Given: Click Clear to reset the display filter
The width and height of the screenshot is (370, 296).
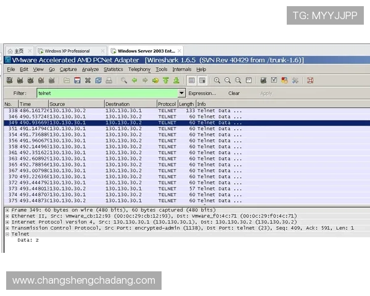Looking at the screenshot, I should (x=234, y=93).
